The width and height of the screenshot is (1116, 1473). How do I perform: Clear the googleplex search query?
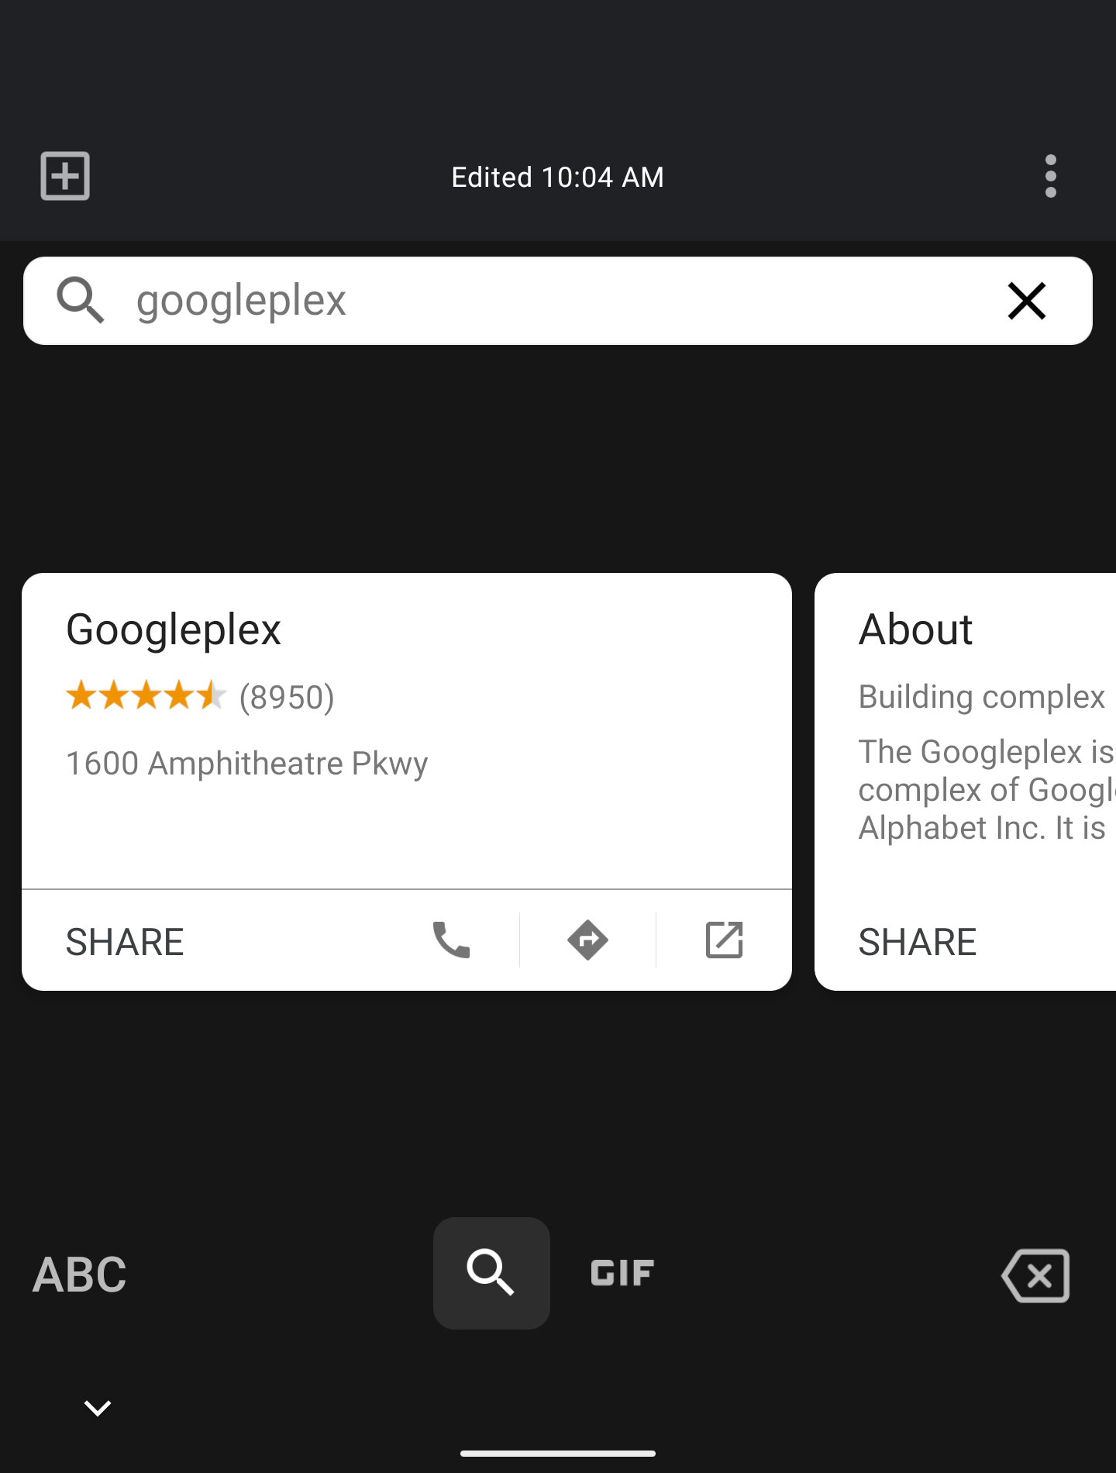pos(1026,301)
